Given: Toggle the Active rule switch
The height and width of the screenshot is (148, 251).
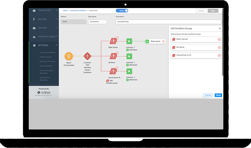Looking at the screenshot, I should click(122, 11).
